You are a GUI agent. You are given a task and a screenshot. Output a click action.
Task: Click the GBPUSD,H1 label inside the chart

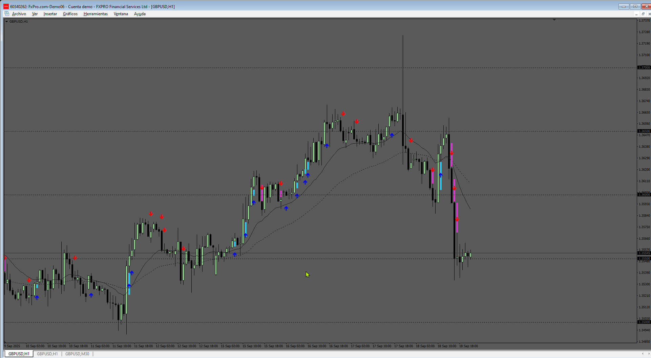coord(19,21)
